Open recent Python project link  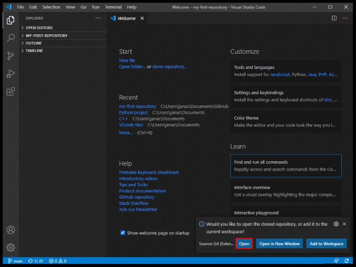click(133, 113)
